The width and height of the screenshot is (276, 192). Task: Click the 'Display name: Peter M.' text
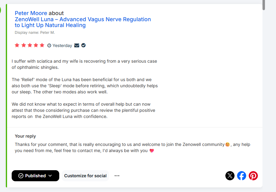click(x=35, y=33)
